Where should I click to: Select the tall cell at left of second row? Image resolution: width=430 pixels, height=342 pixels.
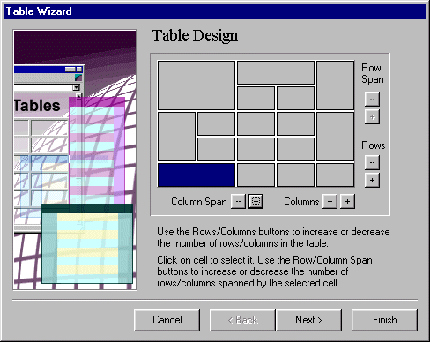[x=176, y=137]
